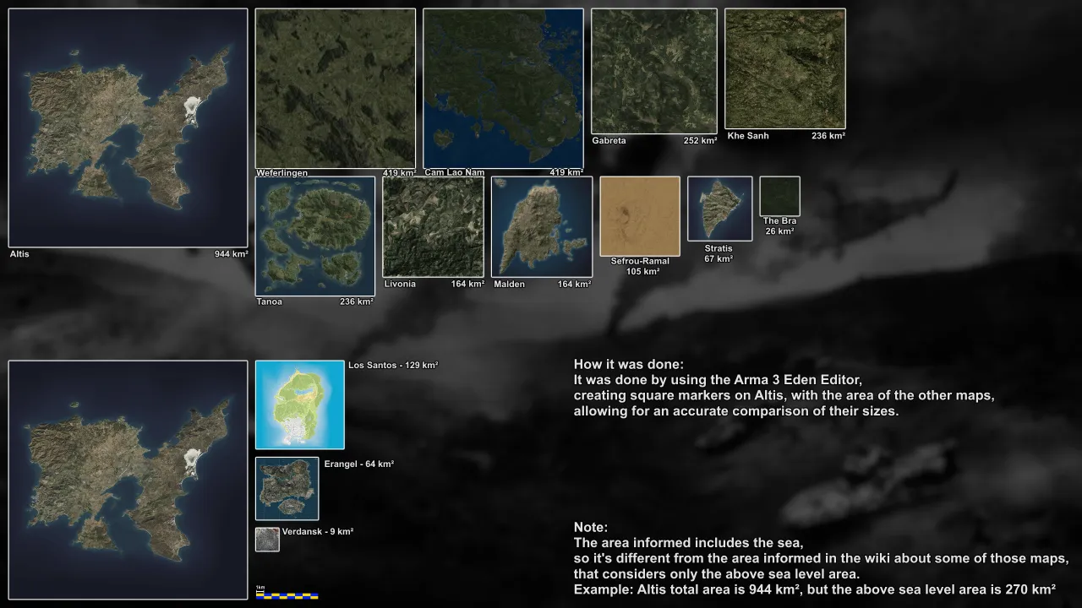Click the Gabreta map image
Image resolution: width=1082 pixels, height=608 pixels.
653,69
